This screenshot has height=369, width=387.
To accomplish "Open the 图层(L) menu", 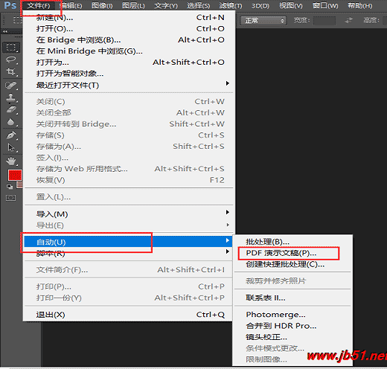I will pos(133,6).
